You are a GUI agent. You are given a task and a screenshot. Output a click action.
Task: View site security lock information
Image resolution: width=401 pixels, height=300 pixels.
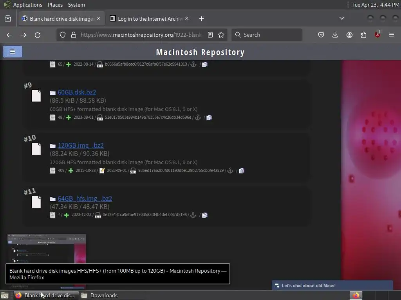(74, 35)
